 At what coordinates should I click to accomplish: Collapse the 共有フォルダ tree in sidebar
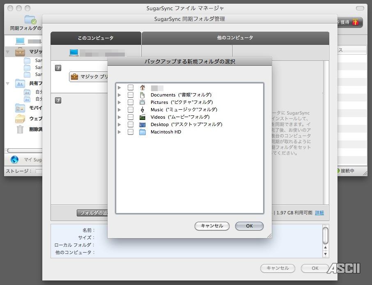[8, 83]
